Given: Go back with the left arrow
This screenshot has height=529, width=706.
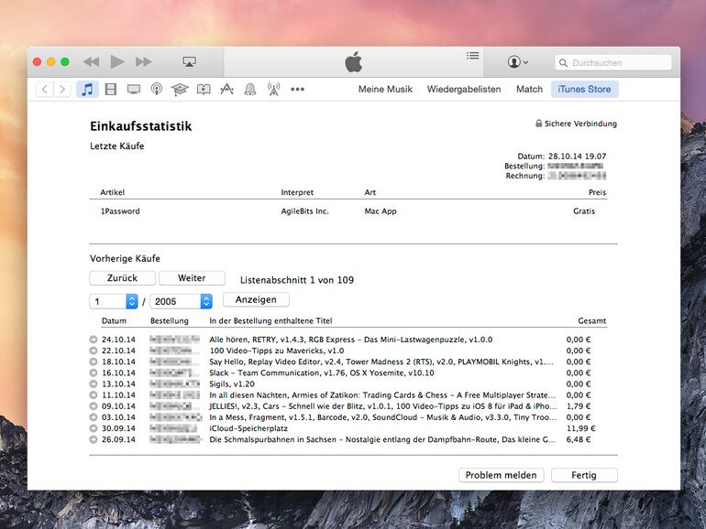Looking at the screenshot, I should point(45,89).
